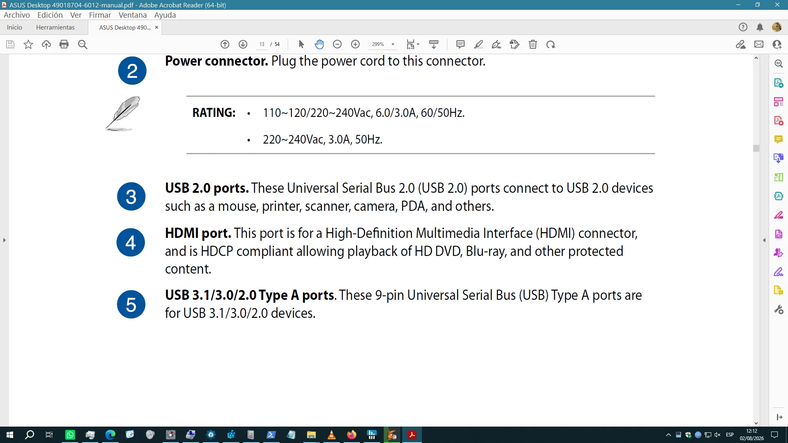
Task: Open the pink Redact tool in the right pane
Action: tap(779, 215)
